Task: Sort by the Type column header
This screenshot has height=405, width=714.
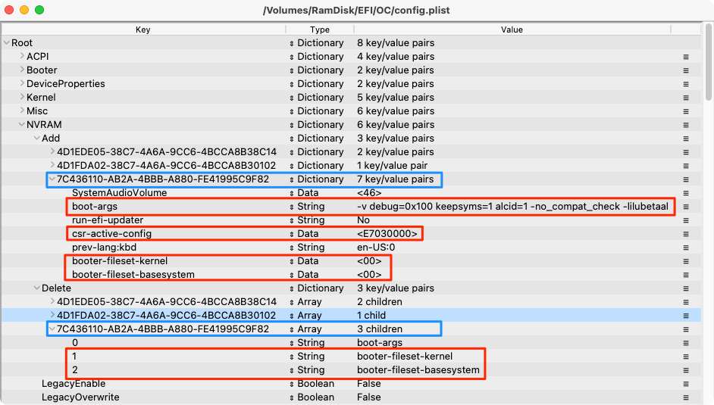Action: [x=320, y=30]
